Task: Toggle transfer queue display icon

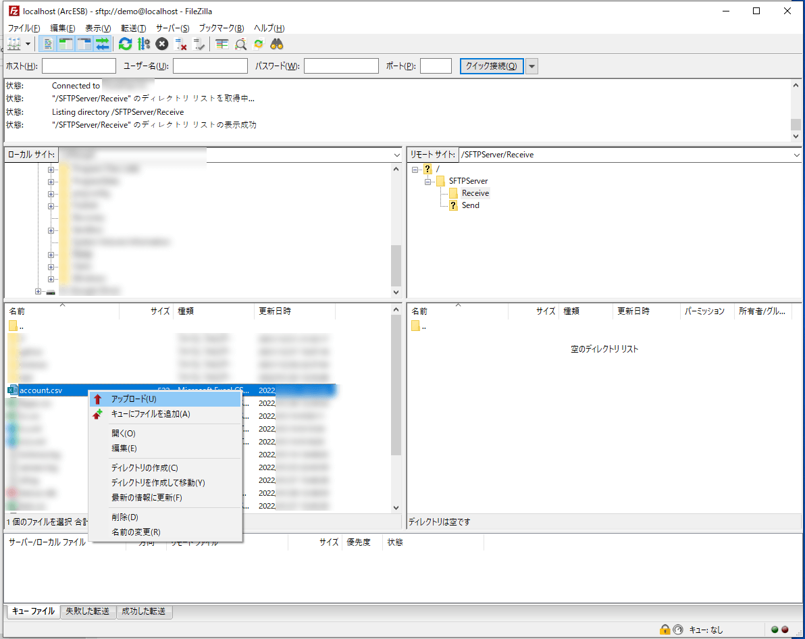Action: coord(102,44)
